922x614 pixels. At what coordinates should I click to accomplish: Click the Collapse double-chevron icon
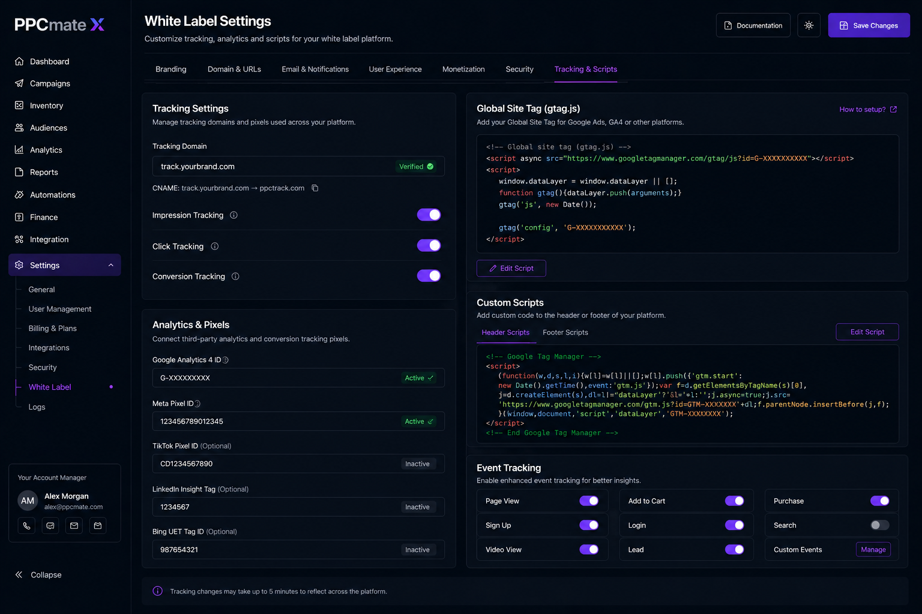tap(19, 574)
